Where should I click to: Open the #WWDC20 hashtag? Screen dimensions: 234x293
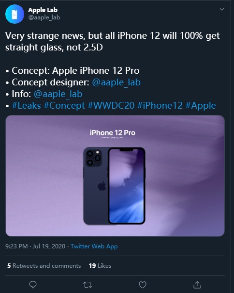tap(111, 106)
